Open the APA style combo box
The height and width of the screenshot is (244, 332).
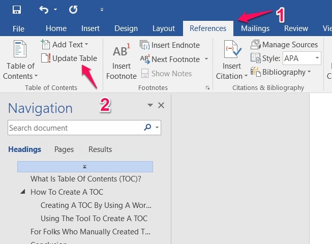click(301, 58)
